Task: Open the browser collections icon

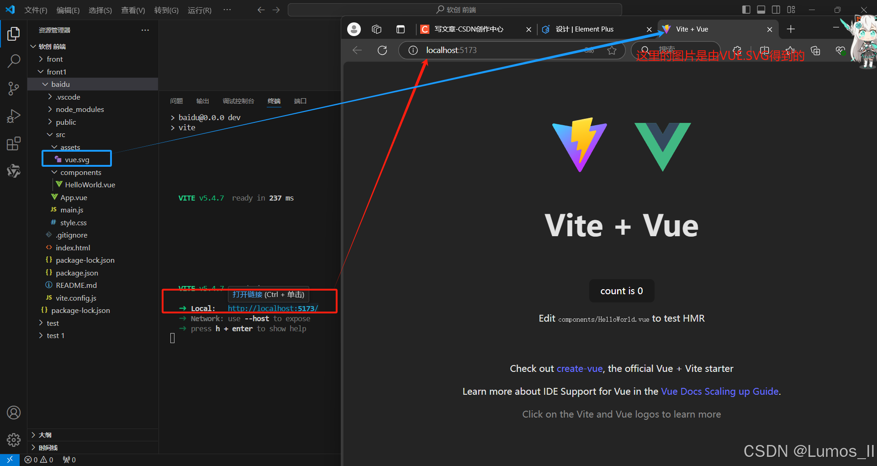Action: pyautogui.click(x=815, y=50)
